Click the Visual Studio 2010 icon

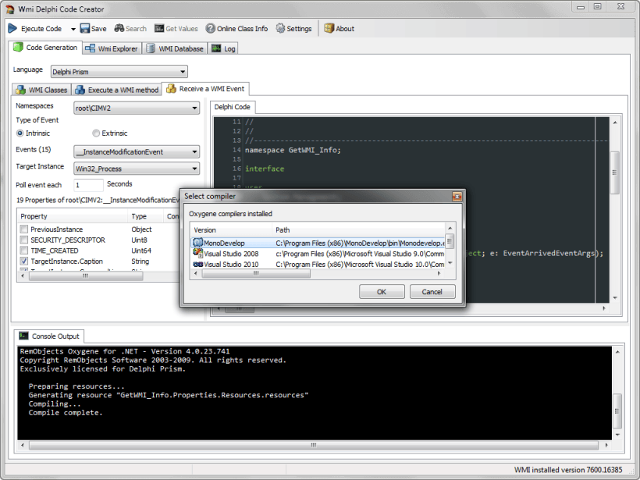(198, 264)
